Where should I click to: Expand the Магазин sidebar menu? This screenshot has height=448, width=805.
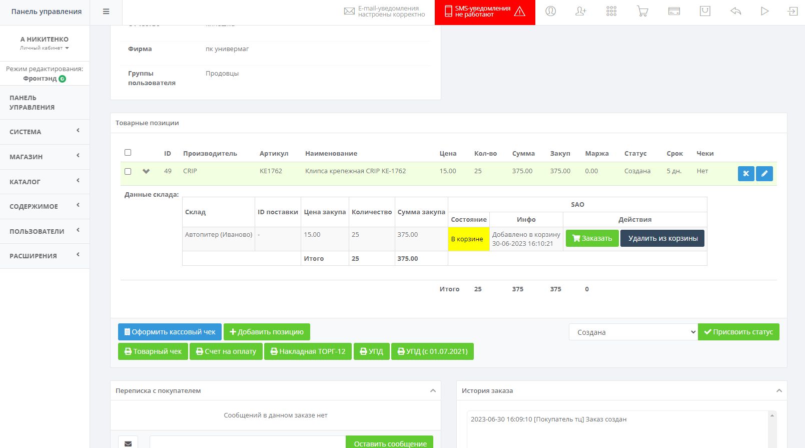click(x=45, y=157)
